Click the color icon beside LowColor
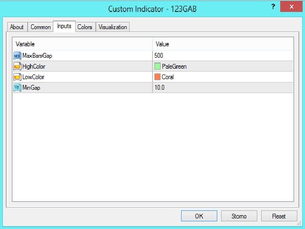The image size is (305, 229). tap(17, 77)
